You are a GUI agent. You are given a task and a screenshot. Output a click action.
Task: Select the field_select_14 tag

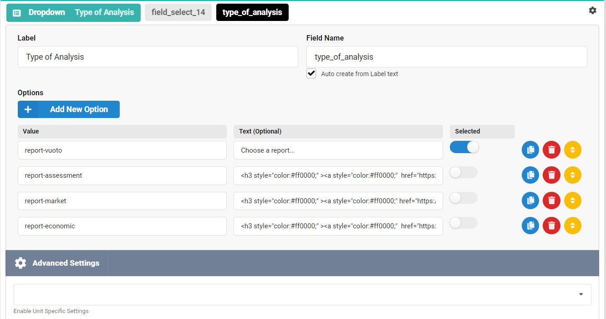click(x=178, y=12)
